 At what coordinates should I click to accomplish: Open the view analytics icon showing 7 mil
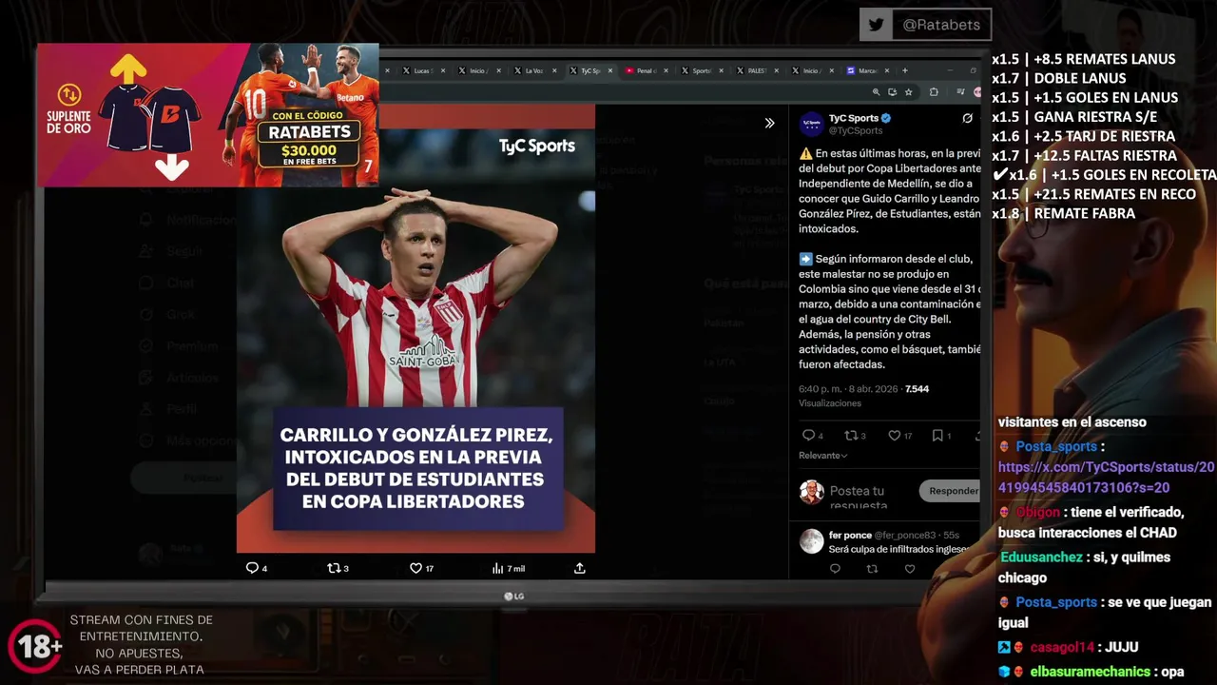497,568
